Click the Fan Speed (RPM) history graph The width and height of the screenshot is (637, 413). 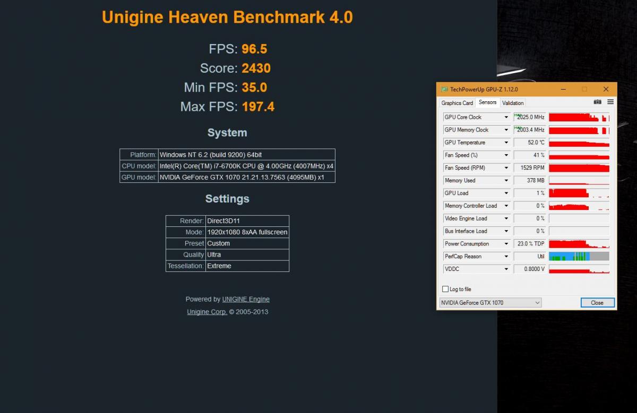[x=579, y=168]
